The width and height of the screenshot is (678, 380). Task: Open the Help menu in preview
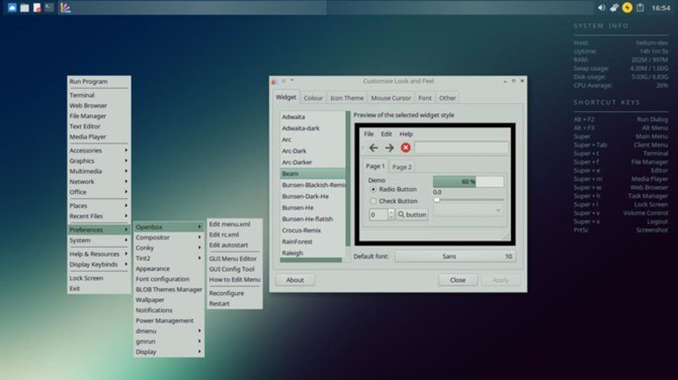point(406,134)
